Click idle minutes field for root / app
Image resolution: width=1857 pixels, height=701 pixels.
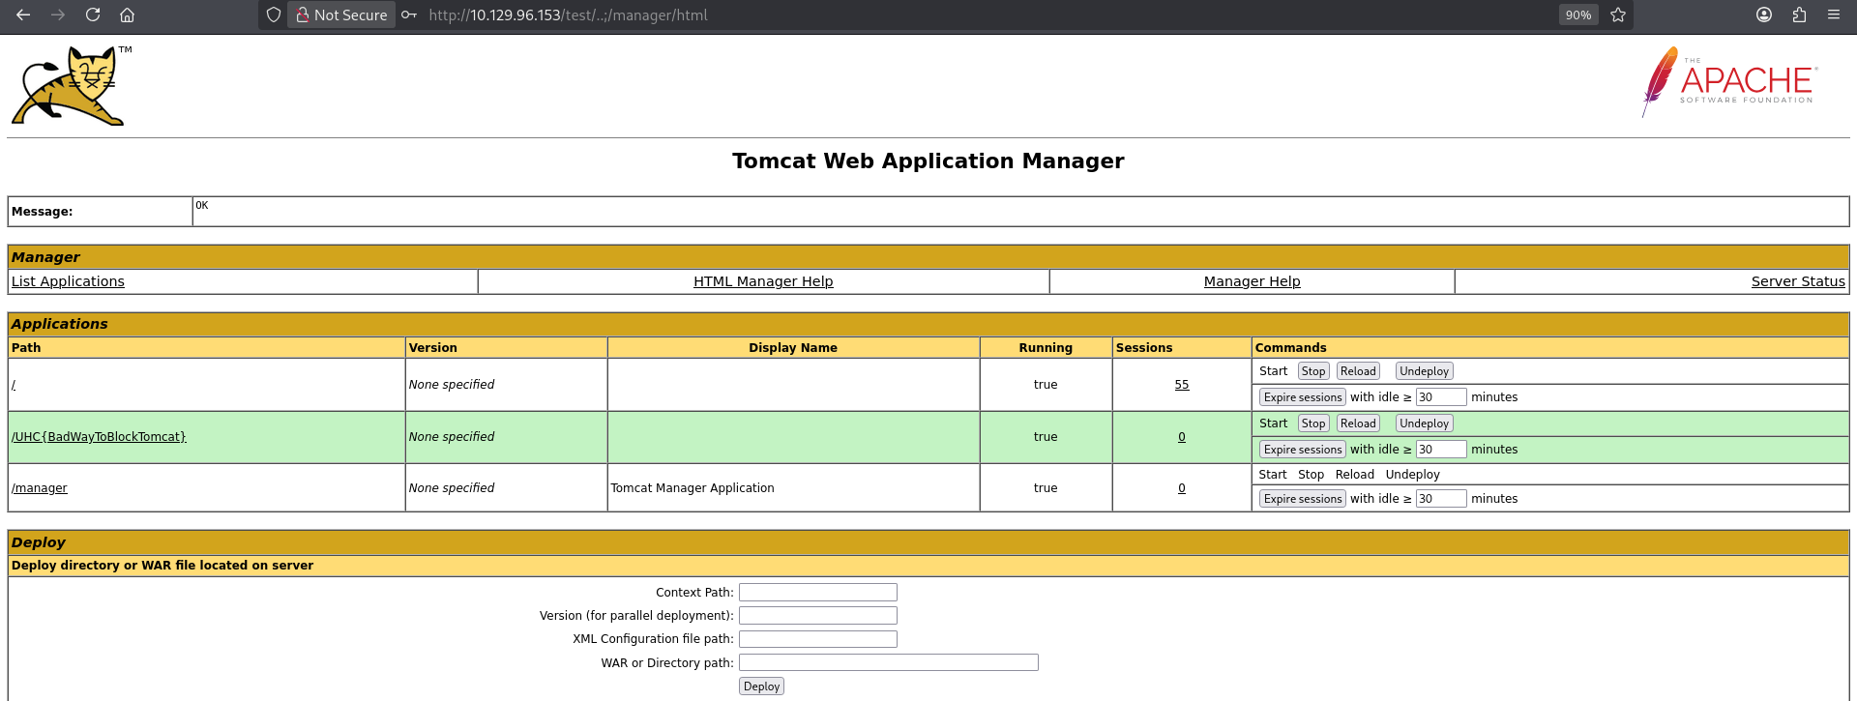pos(1441,397)
